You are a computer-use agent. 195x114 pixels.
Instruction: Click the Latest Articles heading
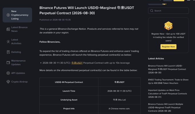[x=156, y=59]
